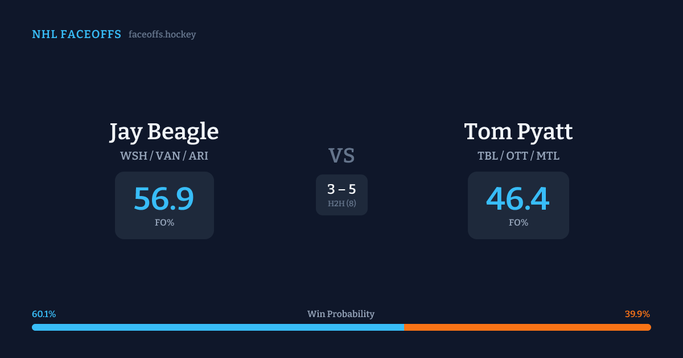This screenshot has width=683, height=358.
Task: Click the blue segment of the probability bar
Action: (217, 327)
